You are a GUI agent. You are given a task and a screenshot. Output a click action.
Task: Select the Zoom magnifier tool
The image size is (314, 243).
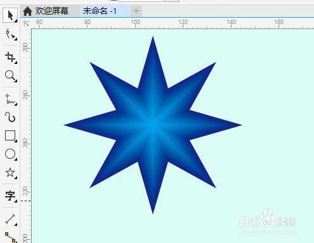10,76
